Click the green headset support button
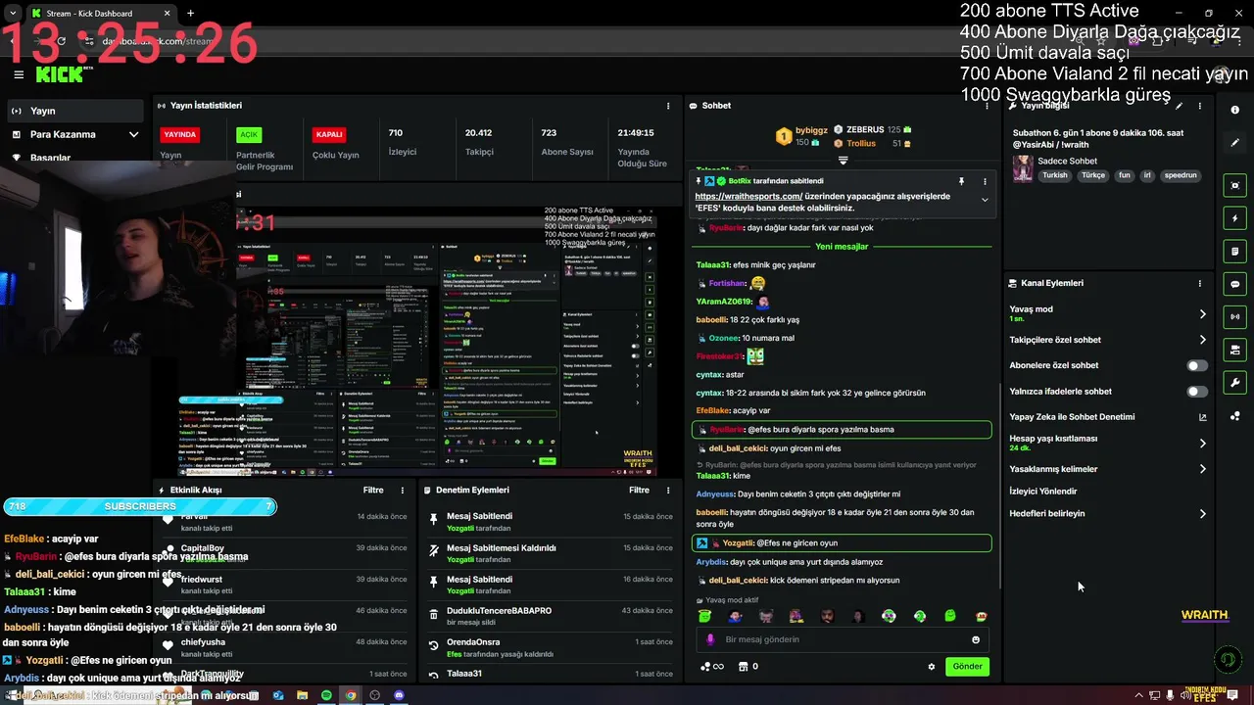Image resolution: width=1254 pixels, height=705 pixels. click(1228, 660)
